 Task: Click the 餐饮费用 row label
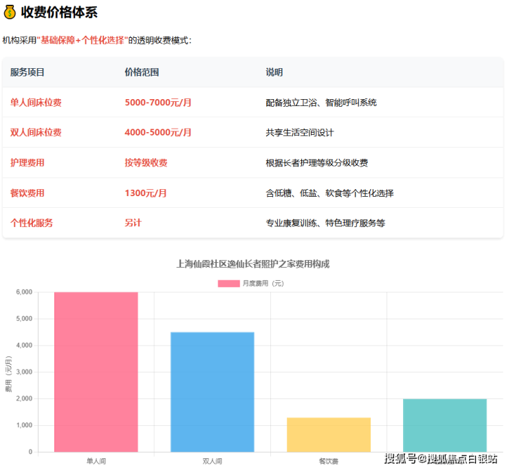click(28, 193)
